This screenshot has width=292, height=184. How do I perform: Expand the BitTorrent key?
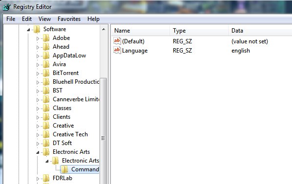(38, 74)
